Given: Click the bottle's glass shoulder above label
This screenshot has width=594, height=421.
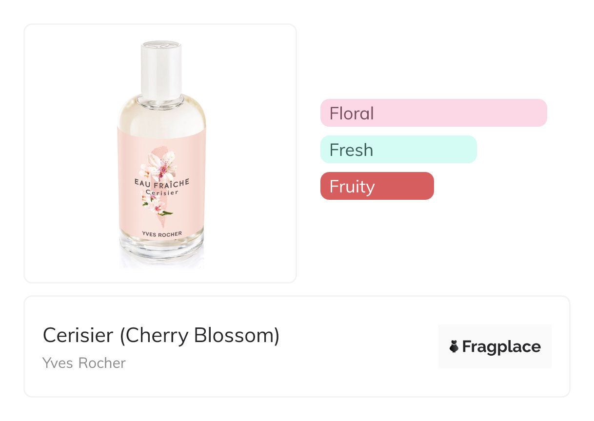Looking at the screenshot, I should pyautogui.click(x=161, y=115).
